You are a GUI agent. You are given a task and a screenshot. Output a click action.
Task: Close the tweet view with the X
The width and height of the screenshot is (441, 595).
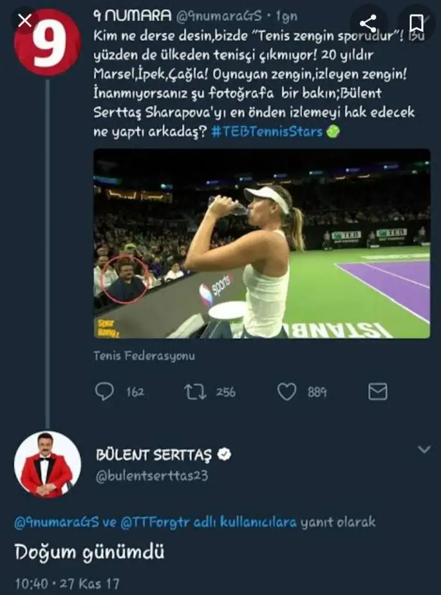click(x=24, y=21)
